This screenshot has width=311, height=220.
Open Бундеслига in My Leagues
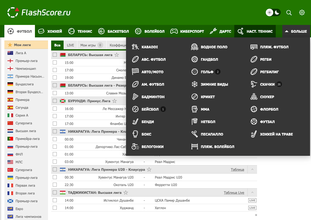[25, 84]
